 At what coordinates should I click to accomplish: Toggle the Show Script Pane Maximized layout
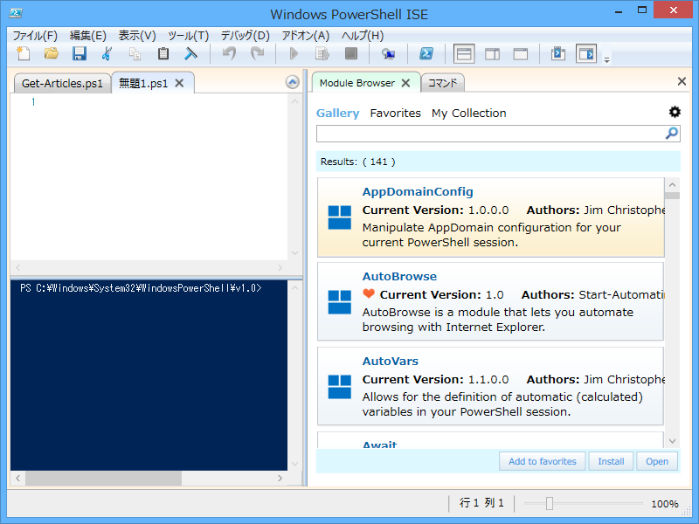pos(520,53)
